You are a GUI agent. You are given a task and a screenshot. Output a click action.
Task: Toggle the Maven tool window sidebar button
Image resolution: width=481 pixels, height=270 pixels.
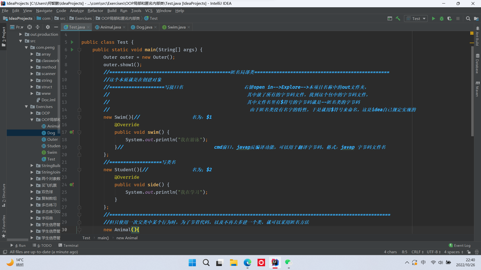[x=477, y=89]
